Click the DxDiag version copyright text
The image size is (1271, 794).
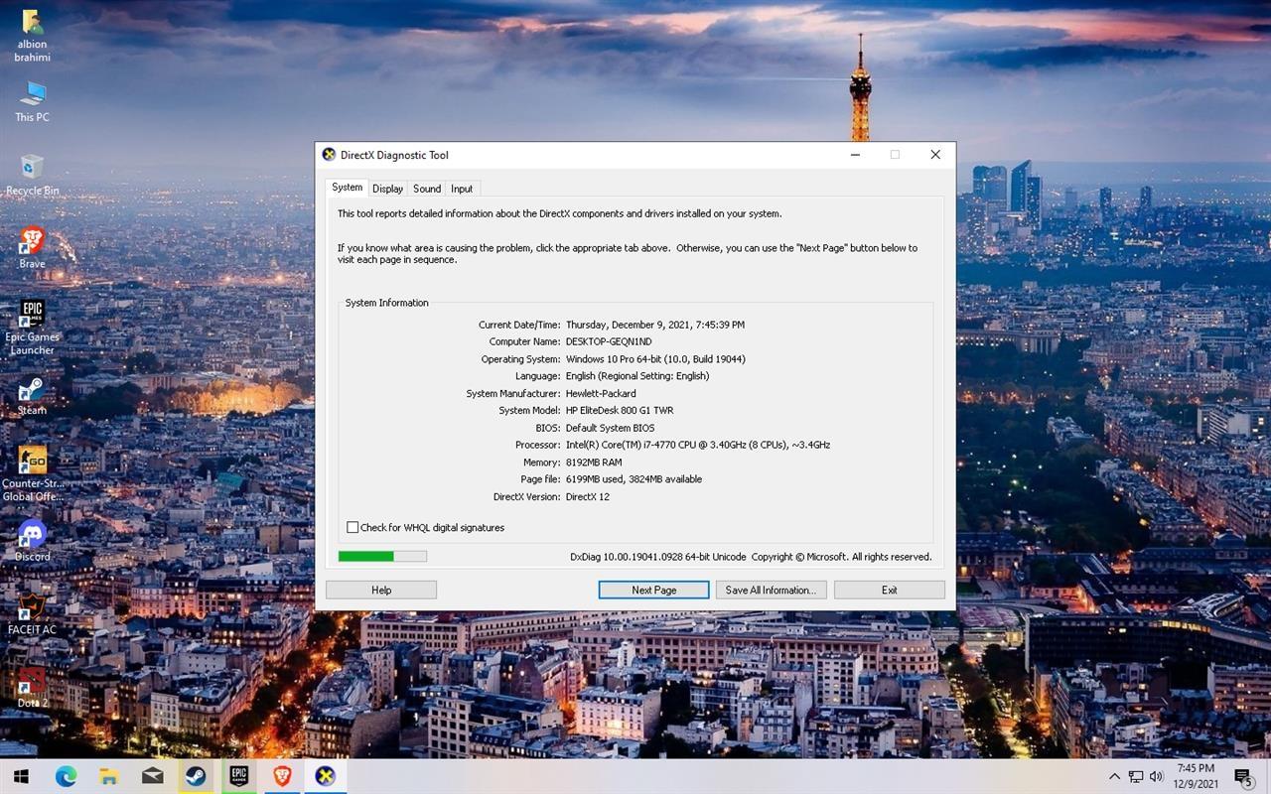click(751, 557)
